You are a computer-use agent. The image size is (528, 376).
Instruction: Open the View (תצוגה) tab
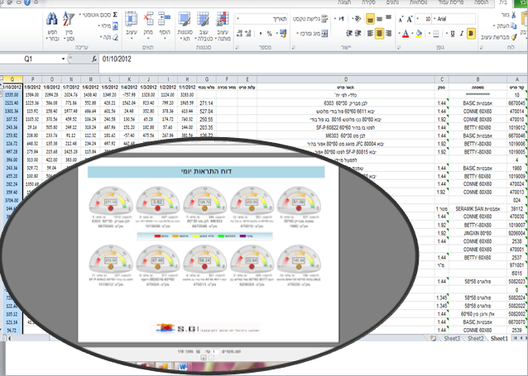click(x=344, y=2)
